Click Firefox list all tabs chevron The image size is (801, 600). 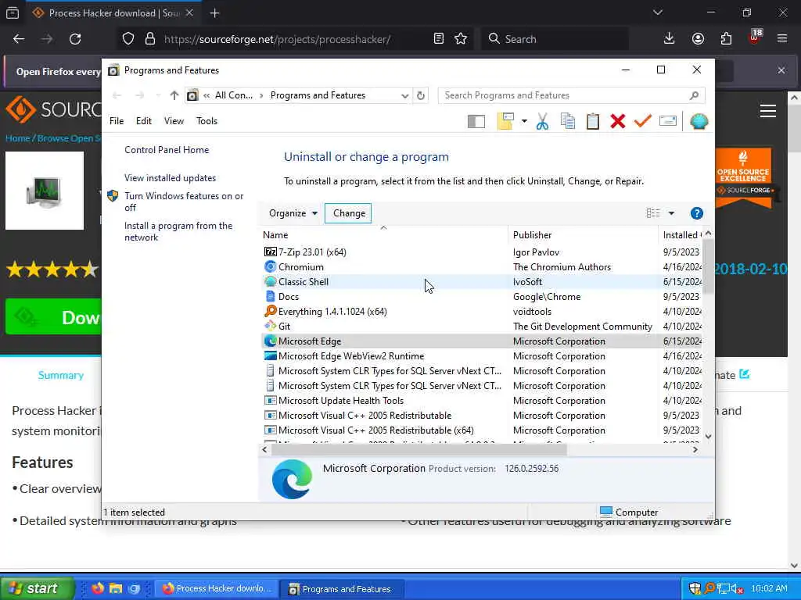(657, 12)
